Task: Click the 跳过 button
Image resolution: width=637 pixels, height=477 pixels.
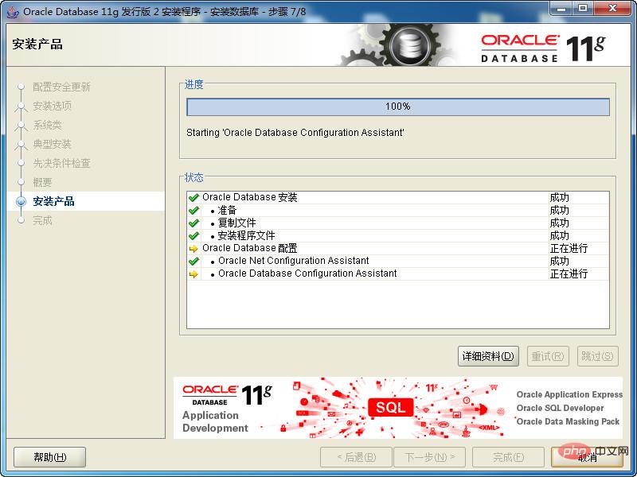Action: pos(597,356)
